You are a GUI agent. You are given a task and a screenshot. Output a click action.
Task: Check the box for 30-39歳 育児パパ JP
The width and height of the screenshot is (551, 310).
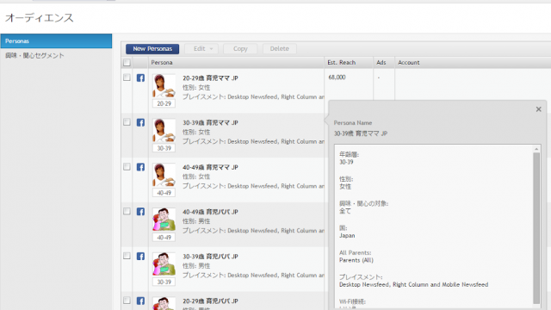pyautogui.click(x=127, y=256)
